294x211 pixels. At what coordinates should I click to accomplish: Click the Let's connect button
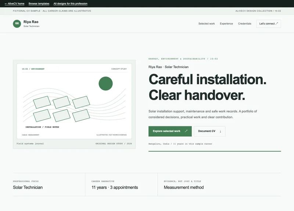(x=269, y=24)
